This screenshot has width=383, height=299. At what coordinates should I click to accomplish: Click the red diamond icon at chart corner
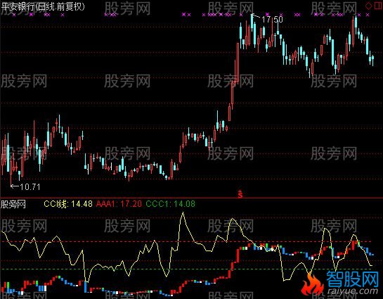(x=368, y=6)
